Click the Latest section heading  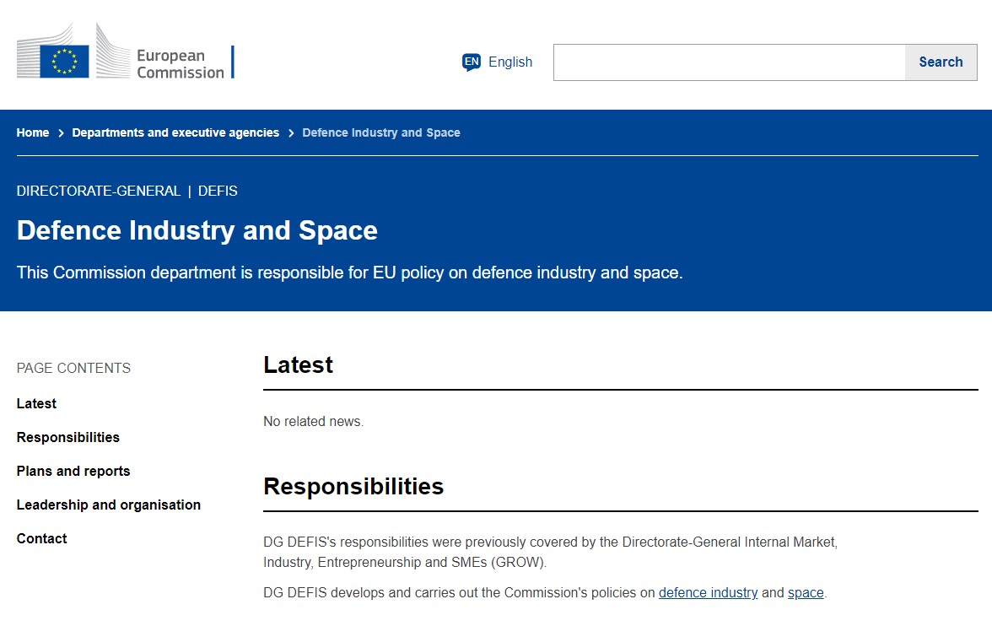[x=299, y=364]
